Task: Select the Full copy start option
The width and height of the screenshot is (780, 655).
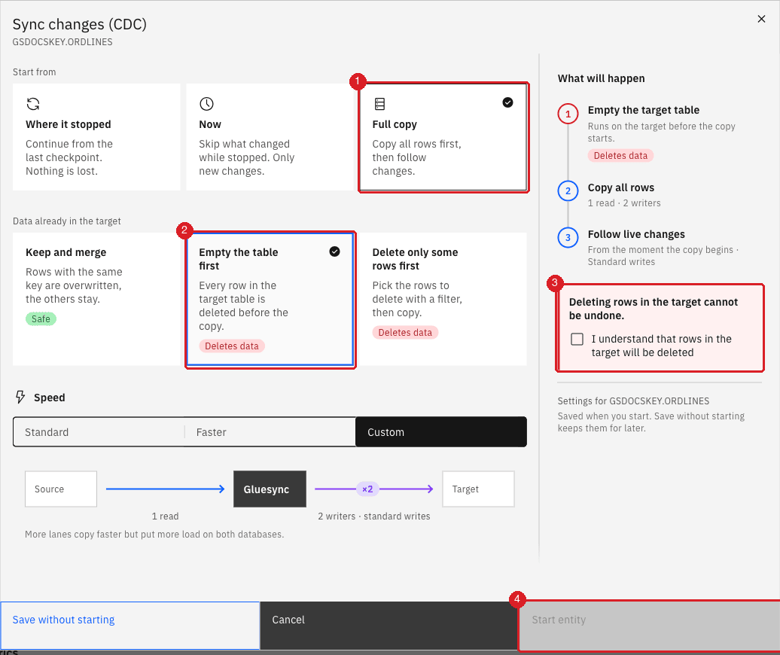Action: [x=443, y=137]
